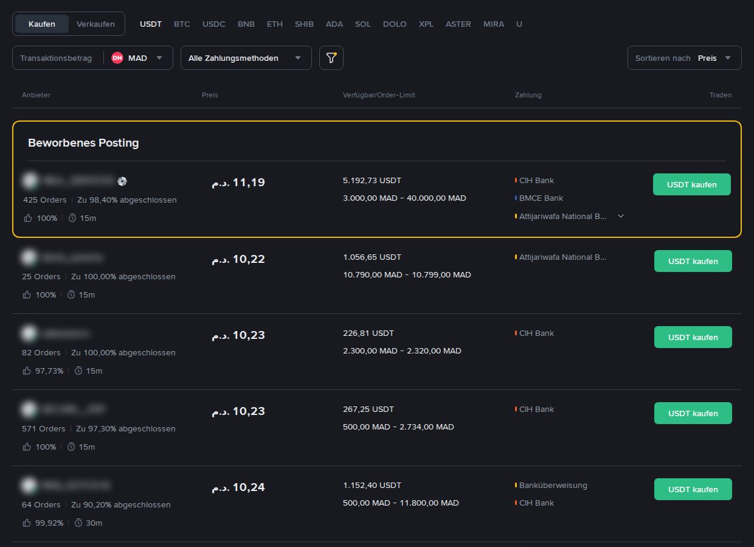Select the BTC coin tab

182,24
